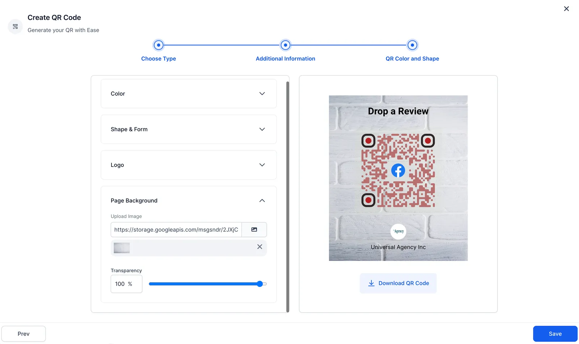Screen dimensions: 579x344
Task: Go to Additional Information step label
Action: pos(286,59)
